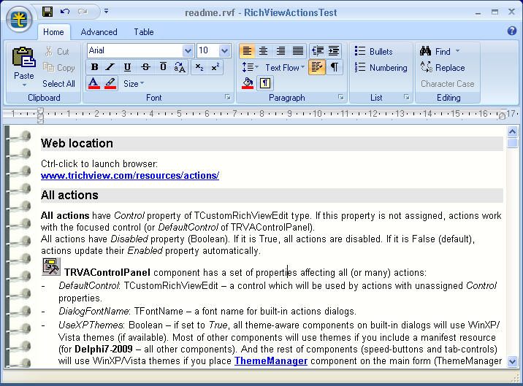The width and height of the screenshot is (523, 386).
Task: Toggle Bold formatting
Action: pos(95,67)
